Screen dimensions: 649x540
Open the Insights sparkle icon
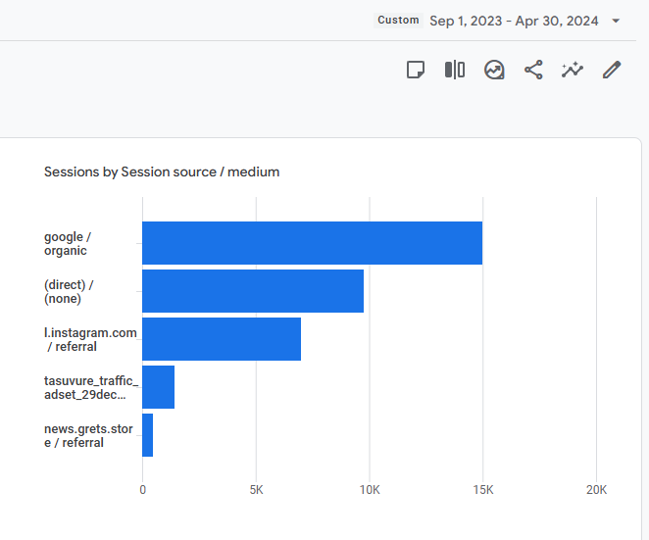pyautogui.click(x=573, y=70)
